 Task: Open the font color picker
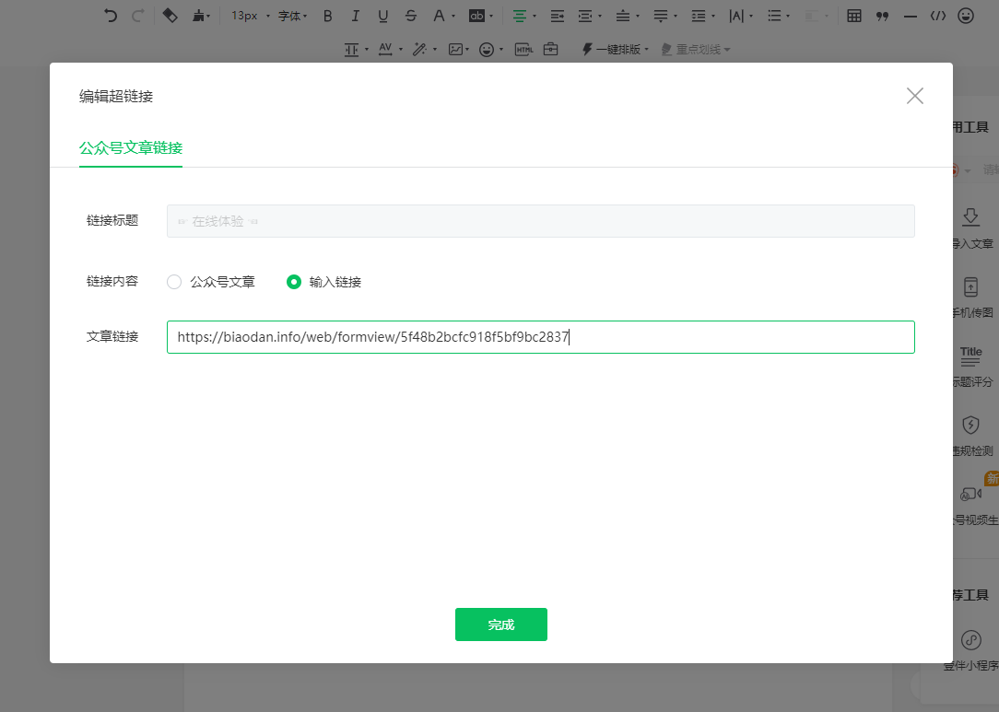pos(440,16)
